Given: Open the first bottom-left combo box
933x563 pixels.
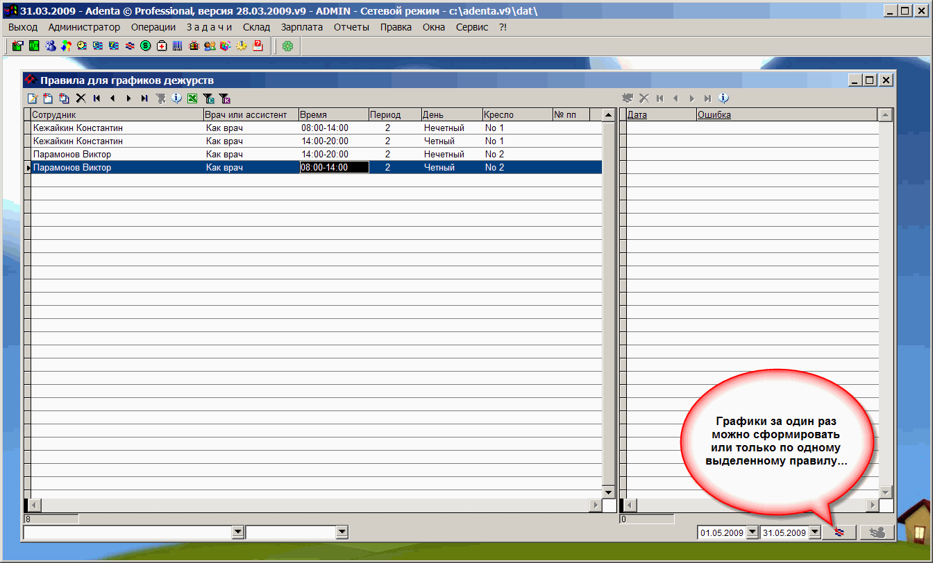Looking at the screenshot, I should click(238, 532).
